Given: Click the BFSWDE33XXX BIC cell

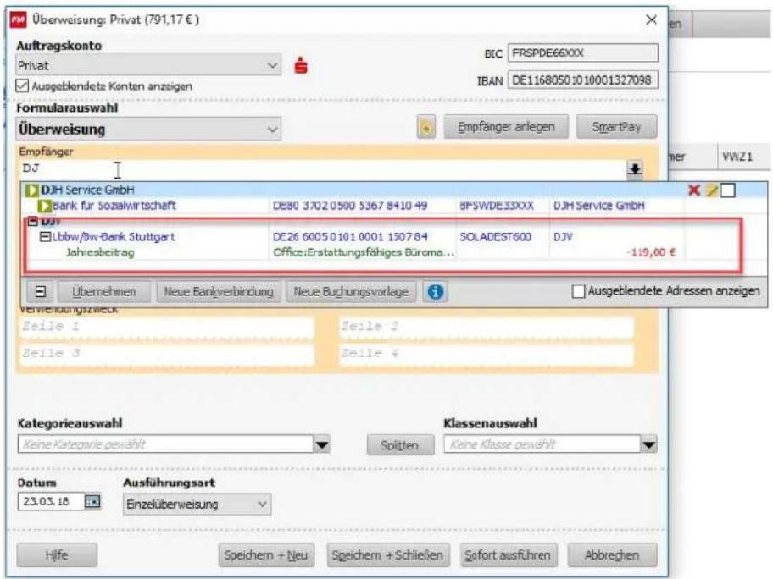Looking at the screenshot, I should pos(497,206).
